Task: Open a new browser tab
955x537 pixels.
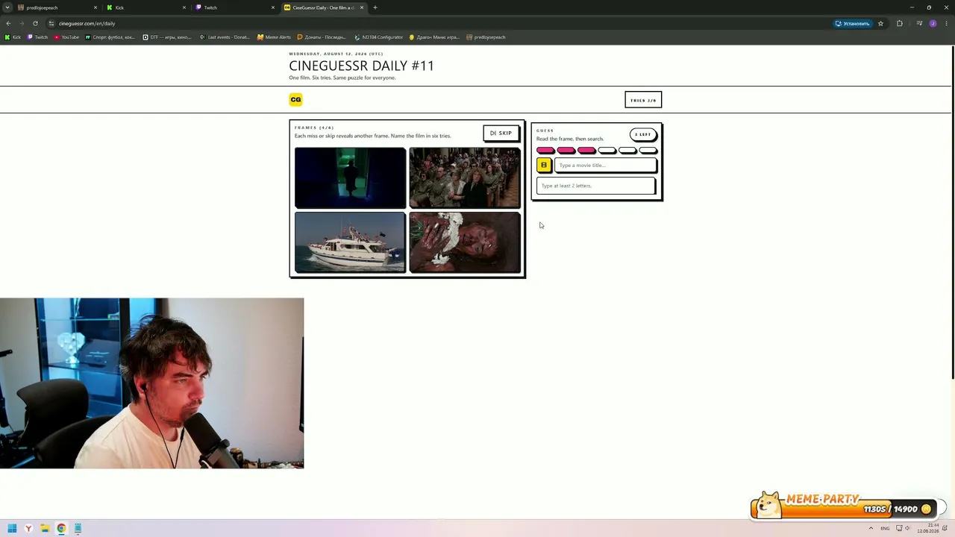Action: pyautogui.click(x=375, y=7)
